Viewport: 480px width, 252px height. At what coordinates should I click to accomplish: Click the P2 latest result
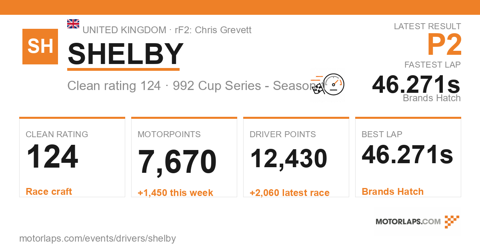pyautogui.click(x=444, y=44)
